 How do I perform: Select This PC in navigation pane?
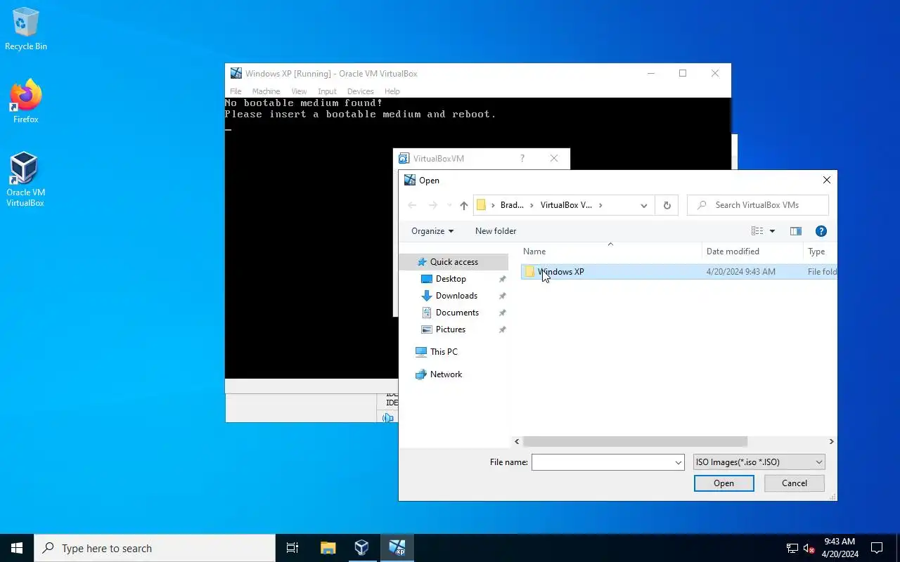(x=444, y=352)
